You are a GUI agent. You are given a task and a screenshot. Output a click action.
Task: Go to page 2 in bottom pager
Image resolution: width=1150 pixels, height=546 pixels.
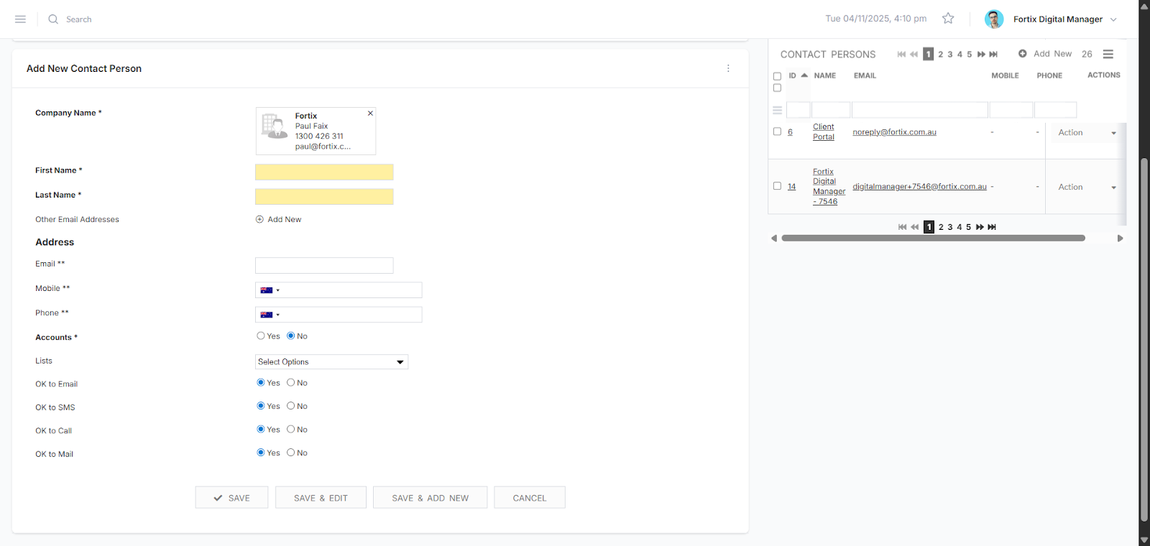click(x=941, y=227)
